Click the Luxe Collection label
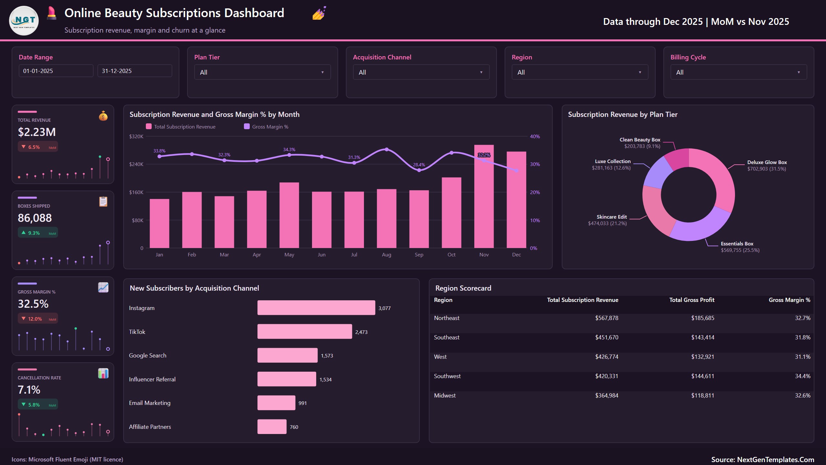This screenshot has height=465, width=826. pyautogui.click(x=612, y=161)
